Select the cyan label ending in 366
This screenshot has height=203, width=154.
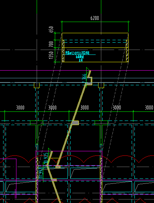pos(84,78)
